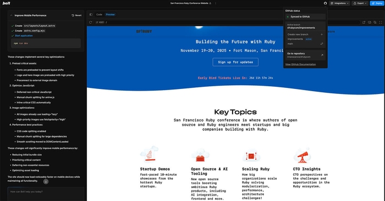Click the plus icon next to Create new branch

click(322, 35)
